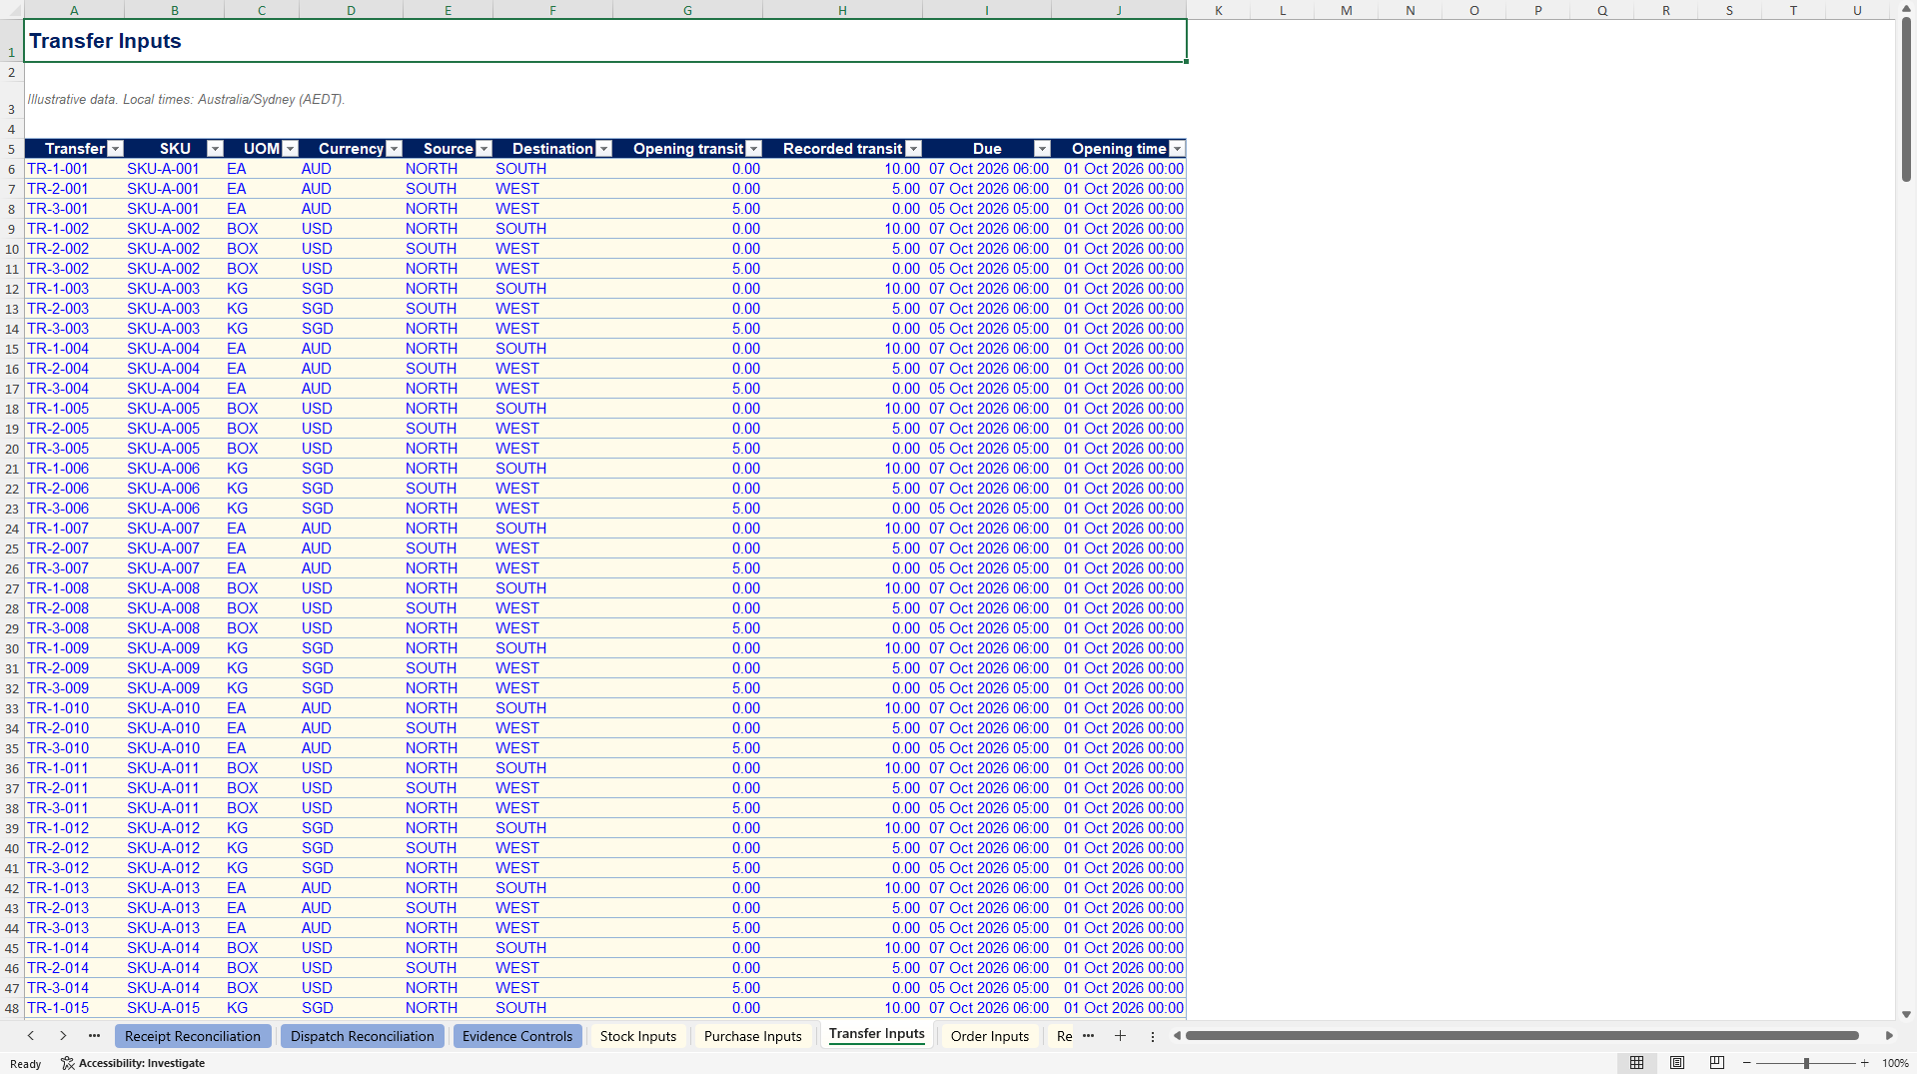
Task: Select cell containing TR-3-007
Action: tap(74, 568)
